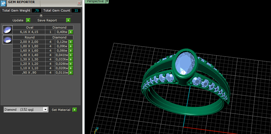Click the 1,20 X 1,20 size cell

29,64
